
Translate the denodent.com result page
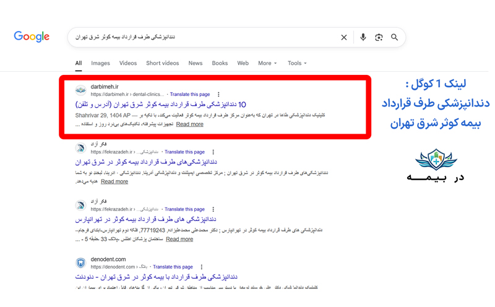173,267
